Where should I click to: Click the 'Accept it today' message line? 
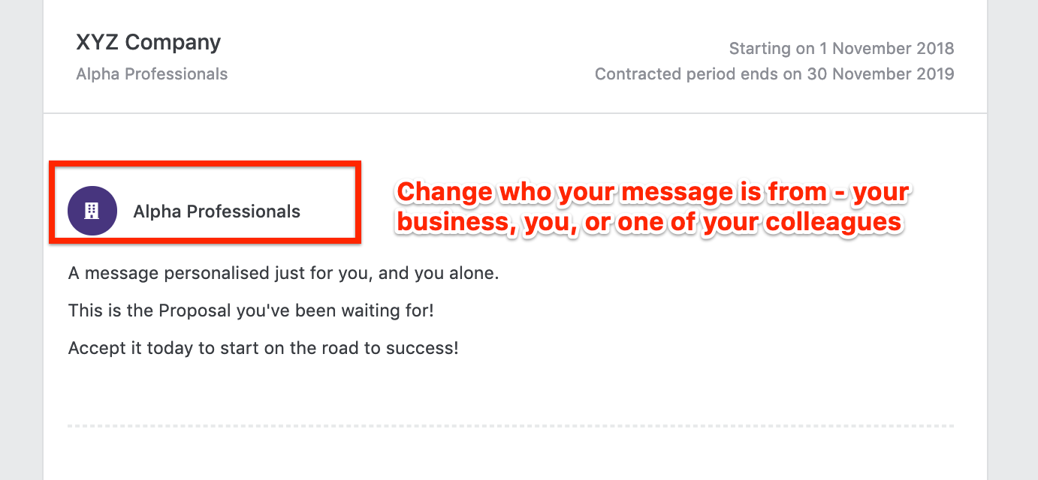(263, 348)
